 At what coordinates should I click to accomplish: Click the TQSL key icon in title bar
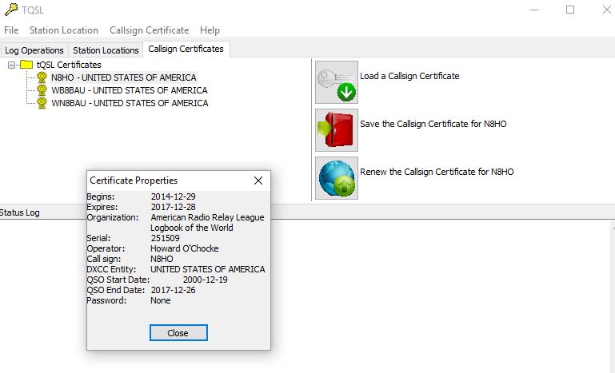[x=11, y=9]
